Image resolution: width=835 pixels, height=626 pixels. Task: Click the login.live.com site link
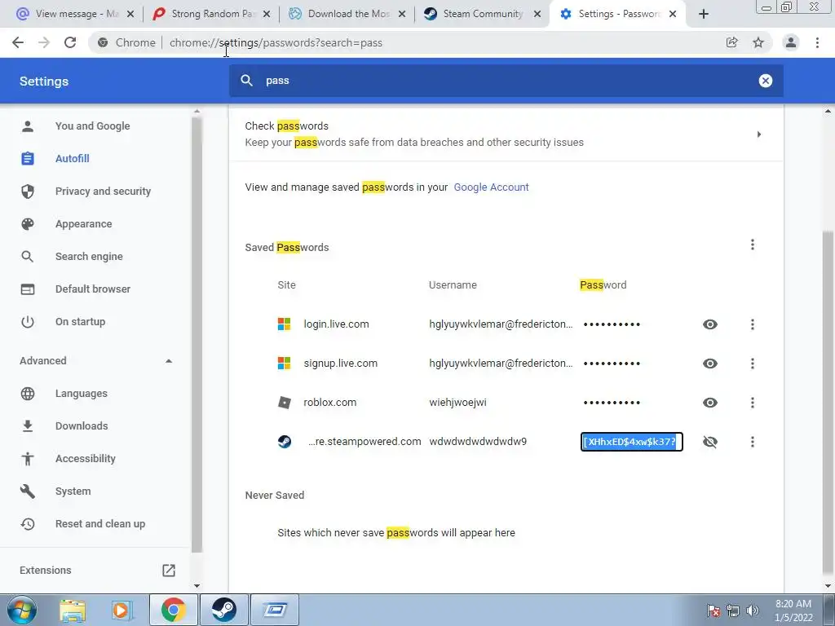[x=336, y=324]
